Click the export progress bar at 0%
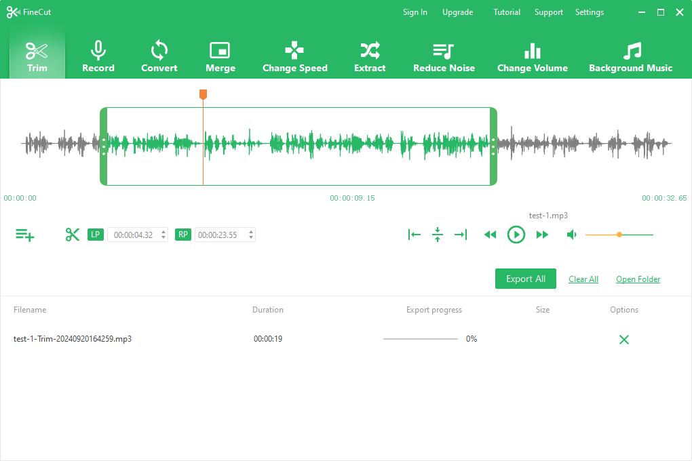The image size is (692, 461). coord(421,339)
